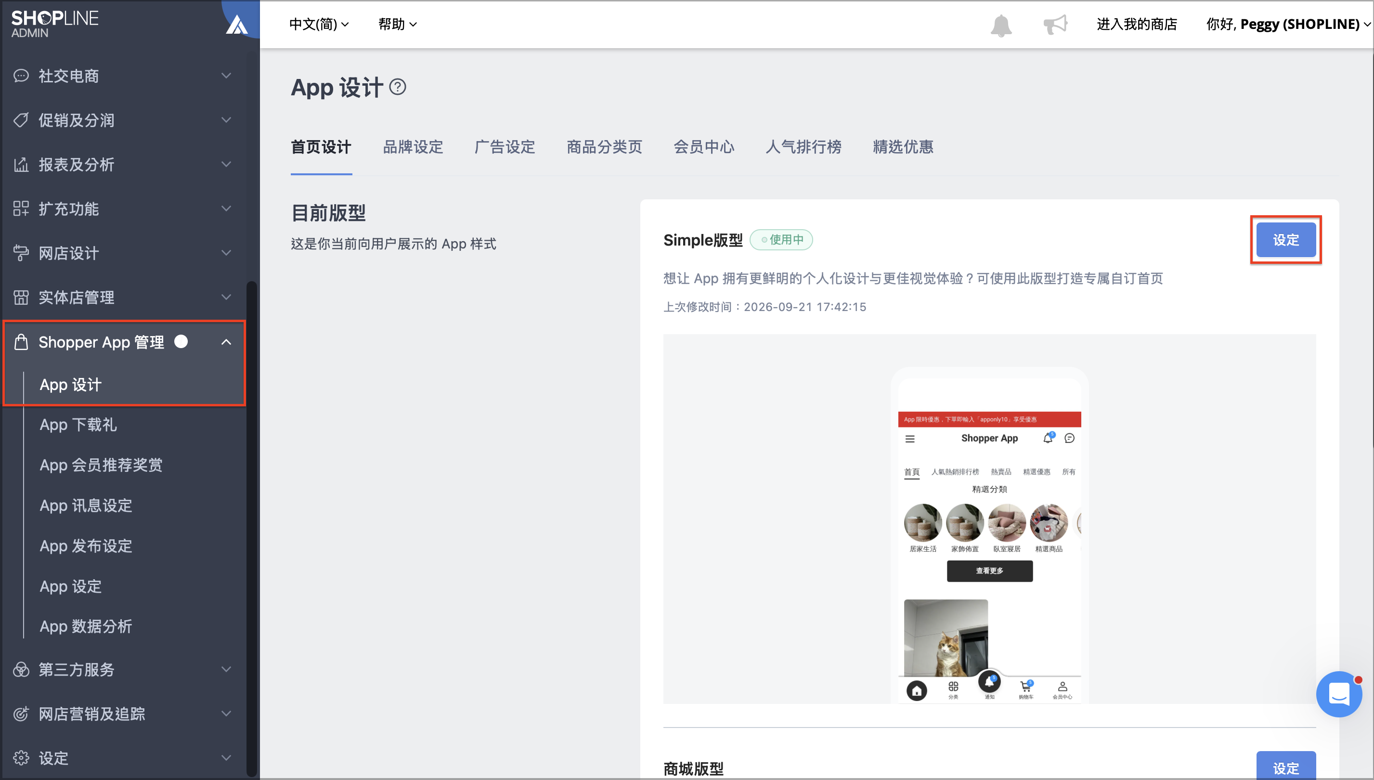The image size is (1374, 780).
Task: Click 设定 button for Simple版型
Action: pos(1285,240)
